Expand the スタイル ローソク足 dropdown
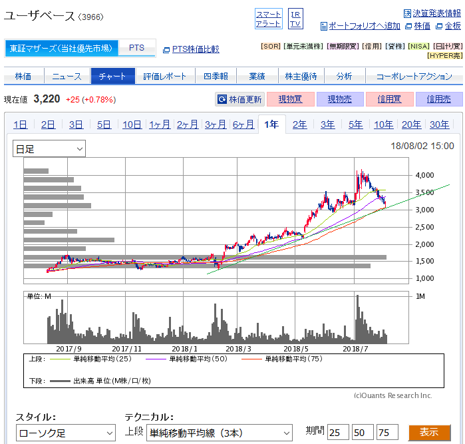 tap(66, 433)
